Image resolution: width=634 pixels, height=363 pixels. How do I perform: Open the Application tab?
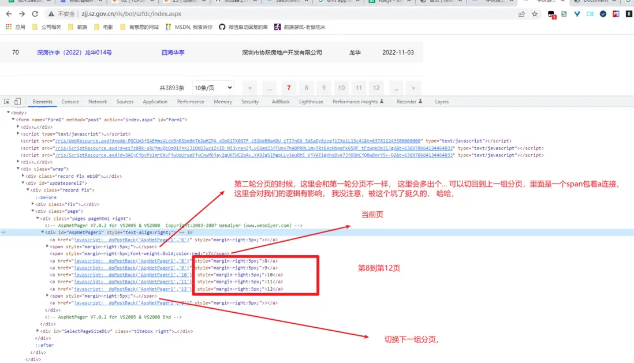coord(155,102)
